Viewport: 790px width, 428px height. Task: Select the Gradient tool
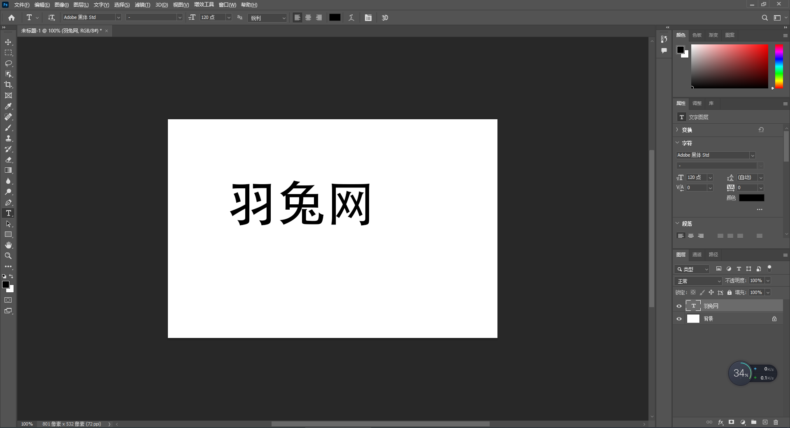(x=8, y=170)
